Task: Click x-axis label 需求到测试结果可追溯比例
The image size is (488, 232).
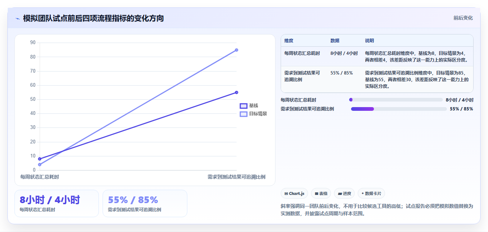Action: tap(236, 177)
